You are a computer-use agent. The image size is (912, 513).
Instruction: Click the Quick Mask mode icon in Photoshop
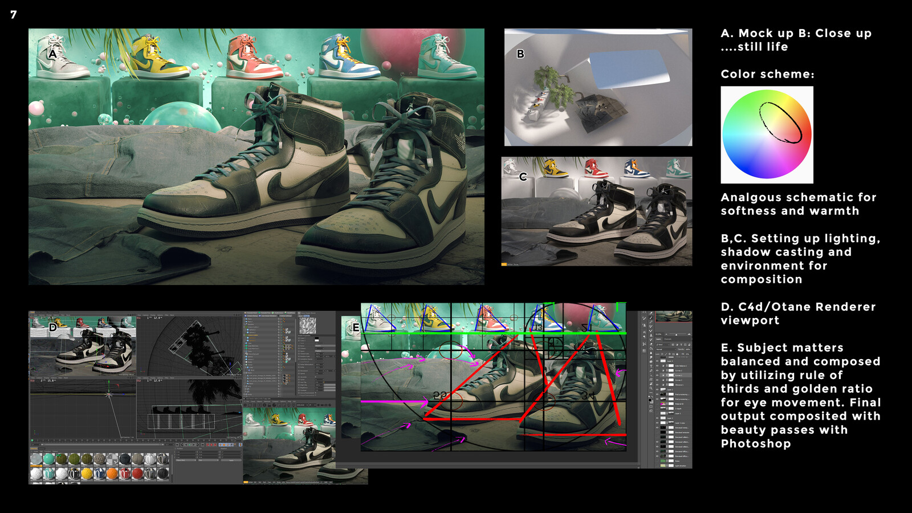point(651,406)
